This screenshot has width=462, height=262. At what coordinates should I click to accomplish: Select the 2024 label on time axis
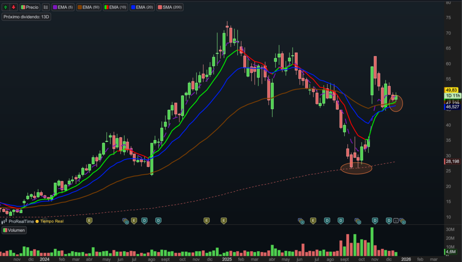44,259
